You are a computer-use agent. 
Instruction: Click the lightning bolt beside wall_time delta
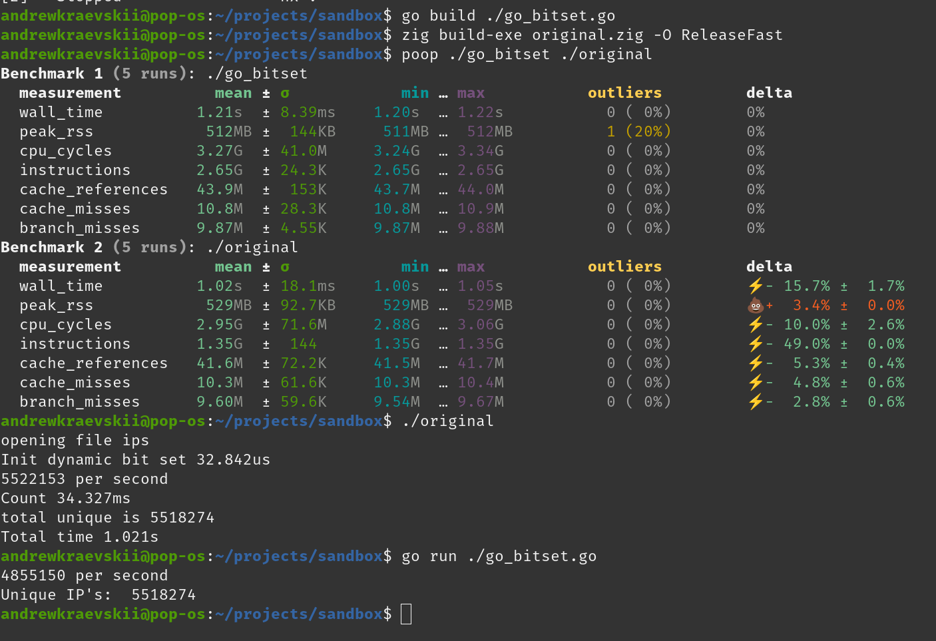click(755, 286)
